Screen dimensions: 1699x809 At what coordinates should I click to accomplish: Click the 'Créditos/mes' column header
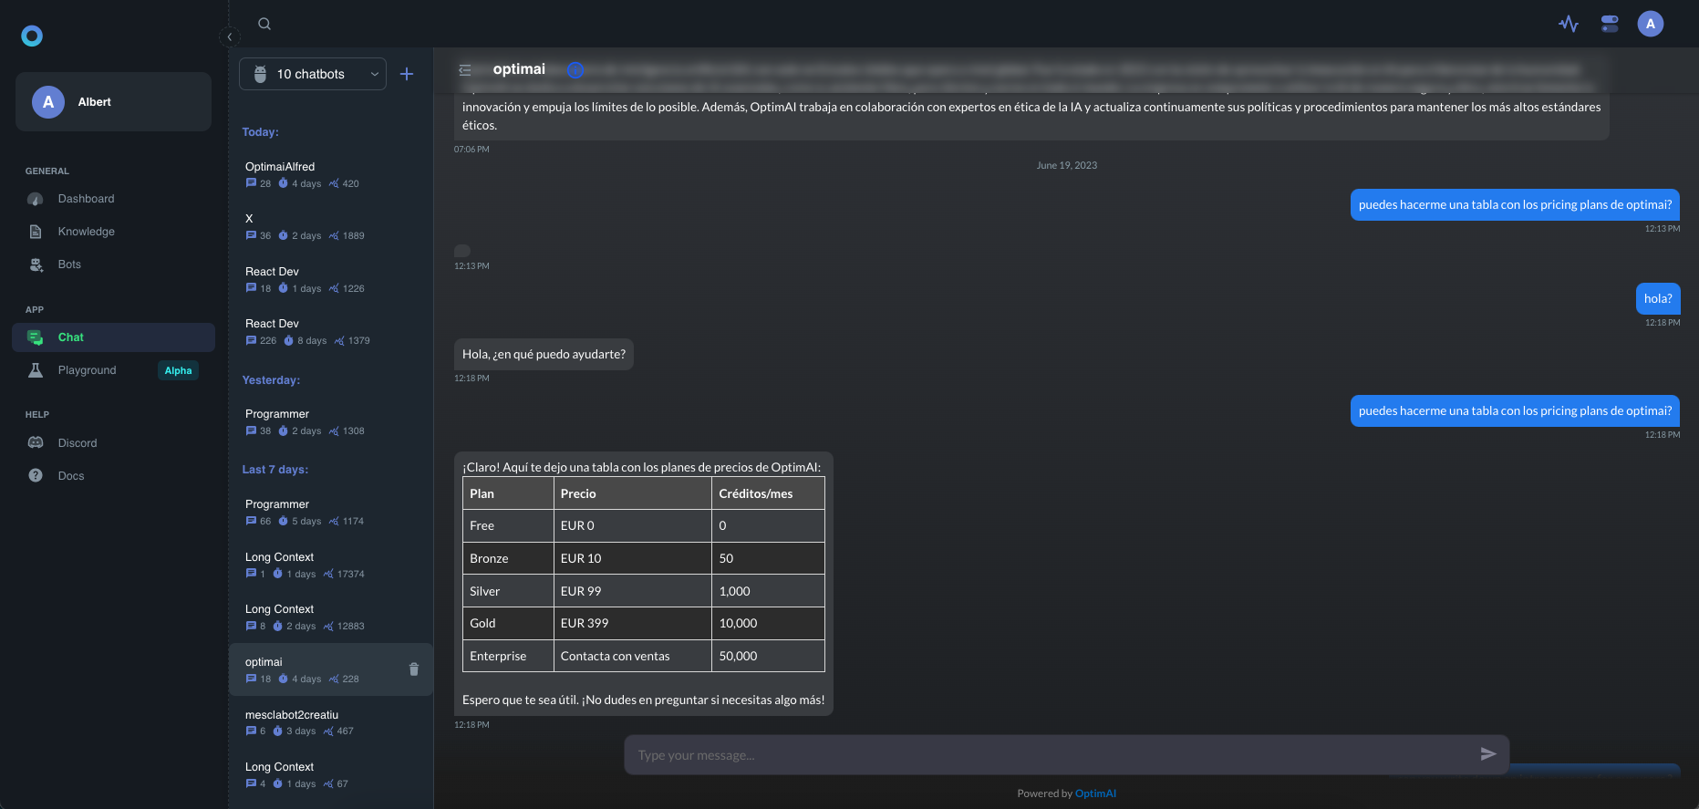pos(768,493)
